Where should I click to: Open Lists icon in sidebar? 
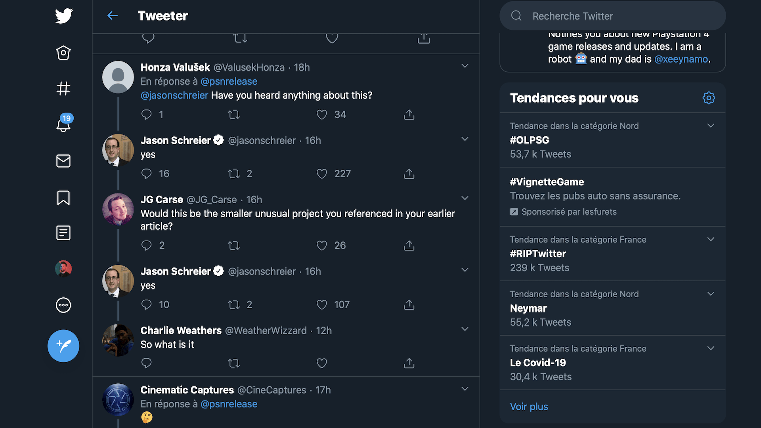(x=63, y=233)
